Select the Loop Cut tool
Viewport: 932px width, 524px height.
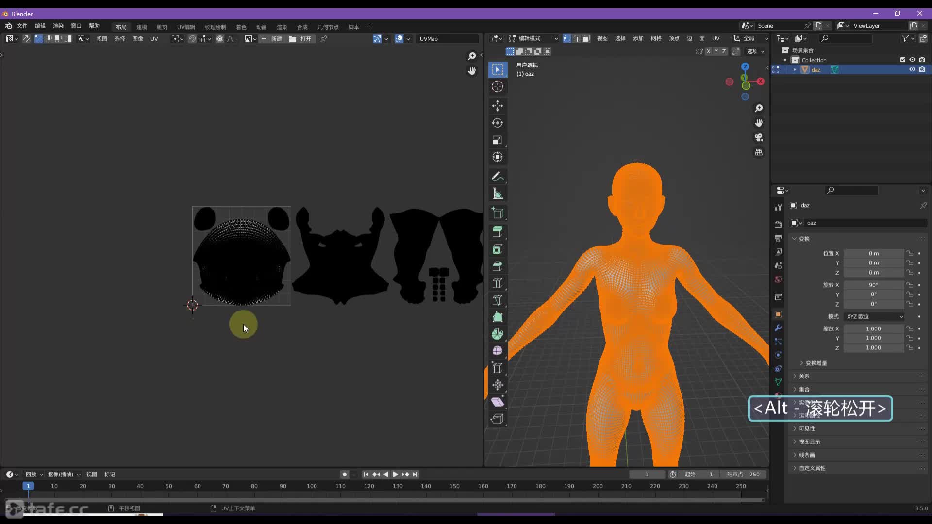coord(498,283)
